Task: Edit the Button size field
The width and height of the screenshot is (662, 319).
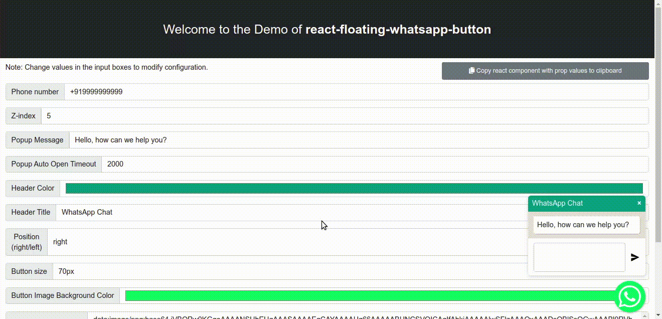Action: [290, 271]
